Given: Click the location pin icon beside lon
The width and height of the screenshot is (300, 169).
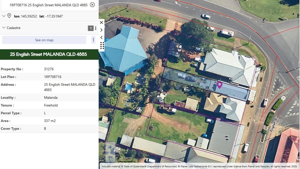Looking at the screenshot, I should pyautogui.click(x=9, y=16).
